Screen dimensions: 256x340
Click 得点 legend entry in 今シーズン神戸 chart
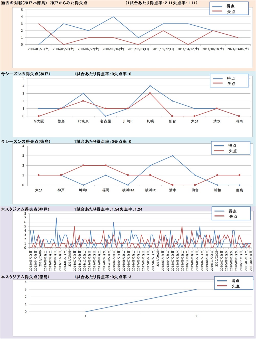click(231, 78)
